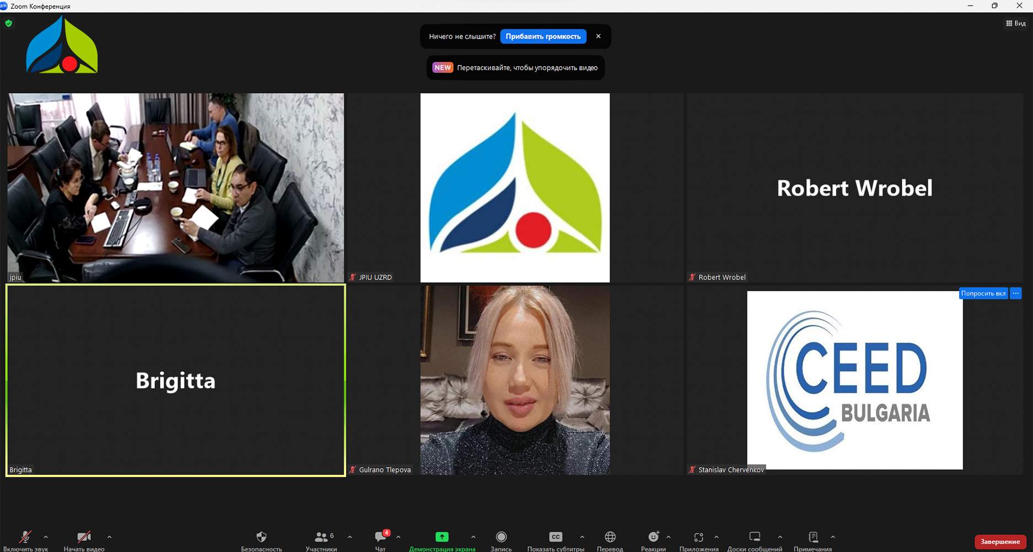Turn on camera (Начать видео)

84,537
